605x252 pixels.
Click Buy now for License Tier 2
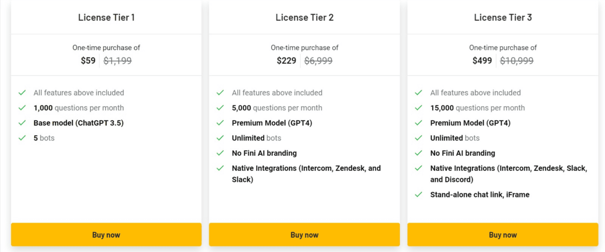(304, 235)
